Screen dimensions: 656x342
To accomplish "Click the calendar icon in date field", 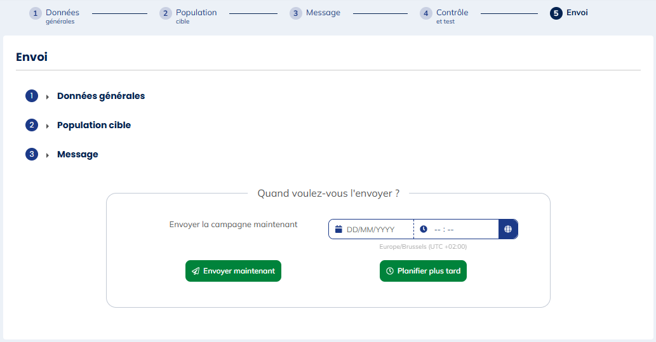I will 338,230.
